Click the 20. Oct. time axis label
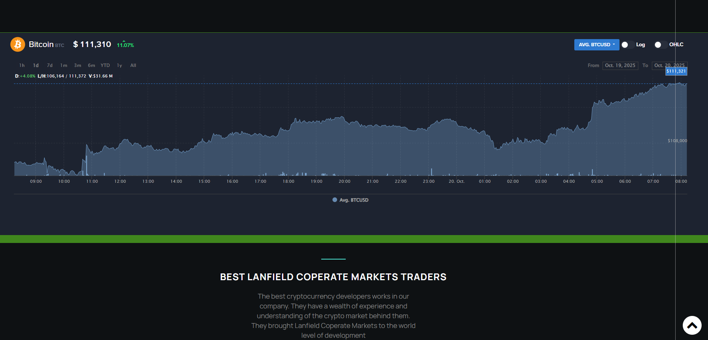The image size is (708, 340). point(456,181)
